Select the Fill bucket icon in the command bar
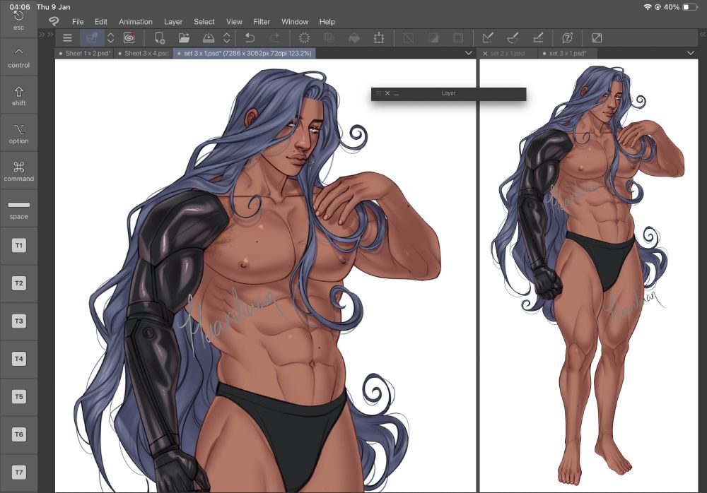The height and width of the screenshot is (493, 707). pyautogui.click(x=354, y=38)
